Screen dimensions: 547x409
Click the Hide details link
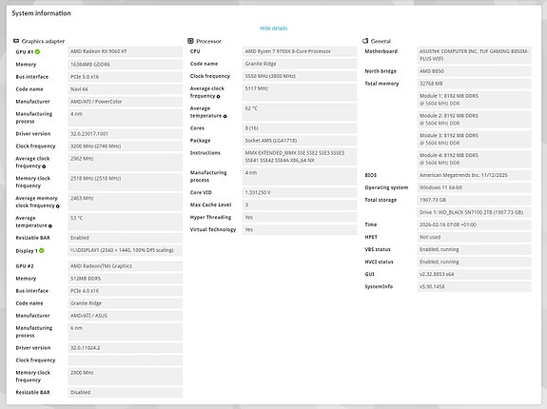[274, 29]
